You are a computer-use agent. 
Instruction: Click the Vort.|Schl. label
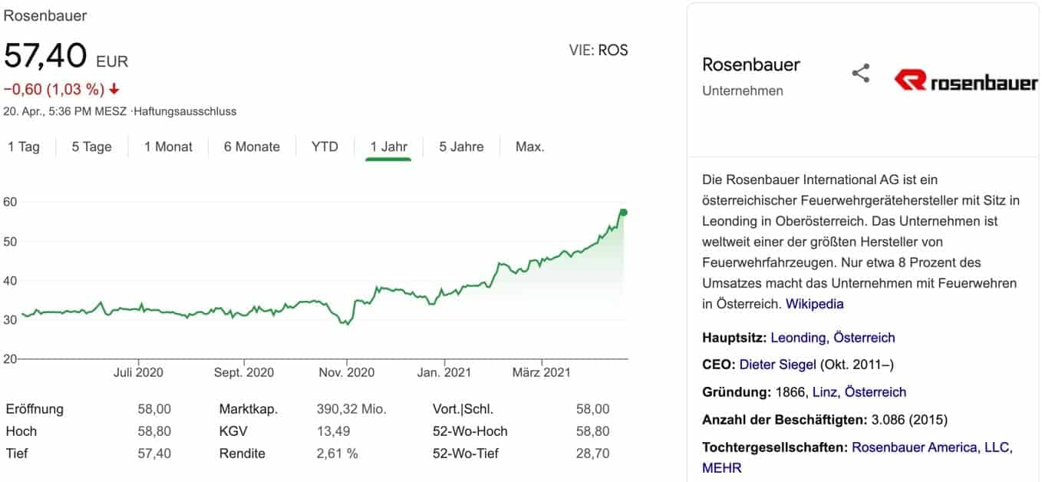[x=461, y=409]
